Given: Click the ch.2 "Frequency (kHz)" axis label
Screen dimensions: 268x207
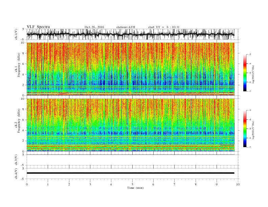Looking at the screenshot, I should [19, 121].
